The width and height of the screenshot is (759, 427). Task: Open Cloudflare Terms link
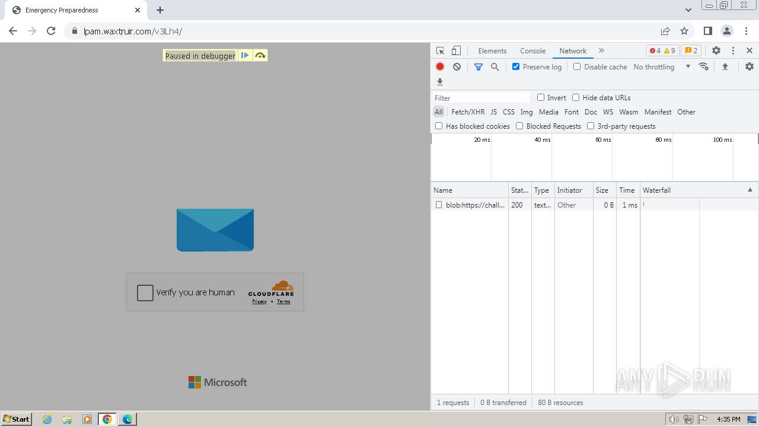(x=283, y=301)
